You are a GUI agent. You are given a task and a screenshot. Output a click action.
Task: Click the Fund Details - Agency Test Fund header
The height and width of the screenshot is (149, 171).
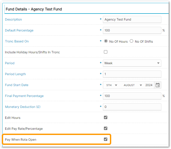click(x=34, y=9)
